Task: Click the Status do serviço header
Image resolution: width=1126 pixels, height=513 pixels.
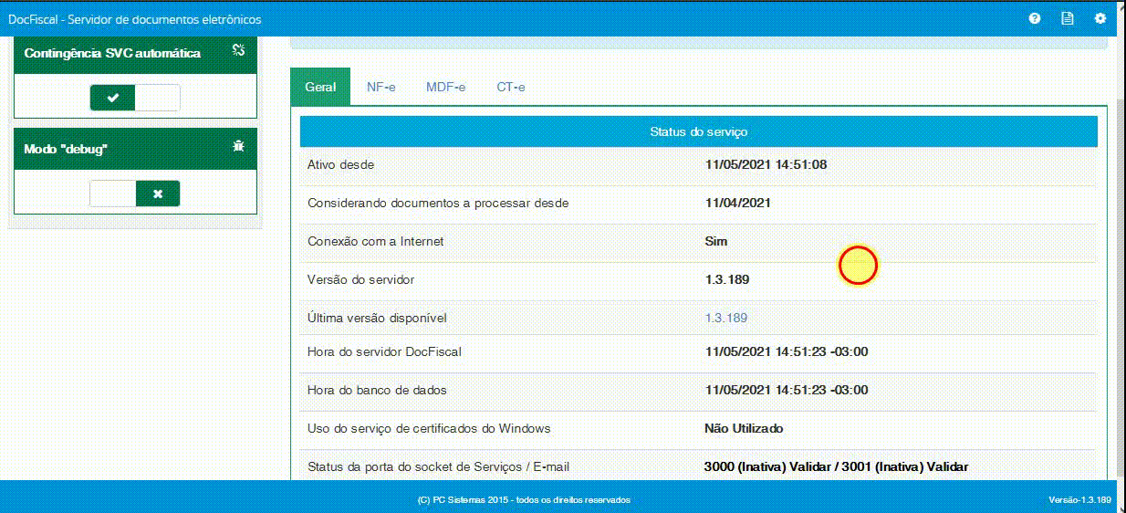Action: click(x=698, y=131)
